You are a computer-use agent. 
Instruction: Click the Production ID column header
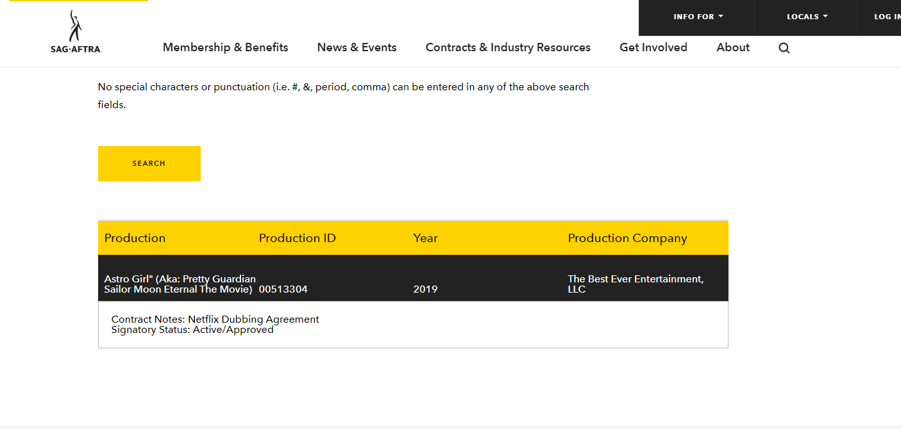pyautogui.click(x=297, y=238)
